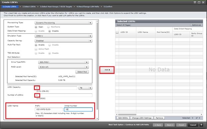Click Select All Pages button
The width and height of the screenshot is (207, 129).
123,25
